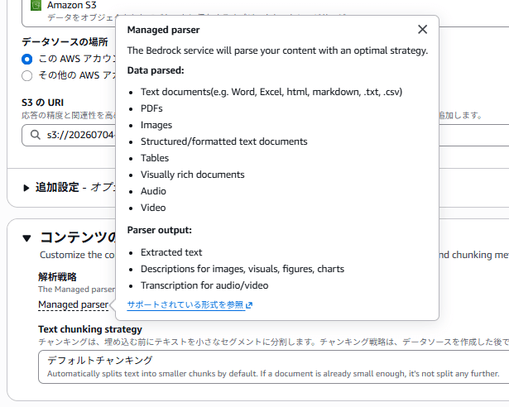Click Descriptions for images, visuals, figures, charts
509x407 pixels.
pyautogui.click(x=242, y=269)
